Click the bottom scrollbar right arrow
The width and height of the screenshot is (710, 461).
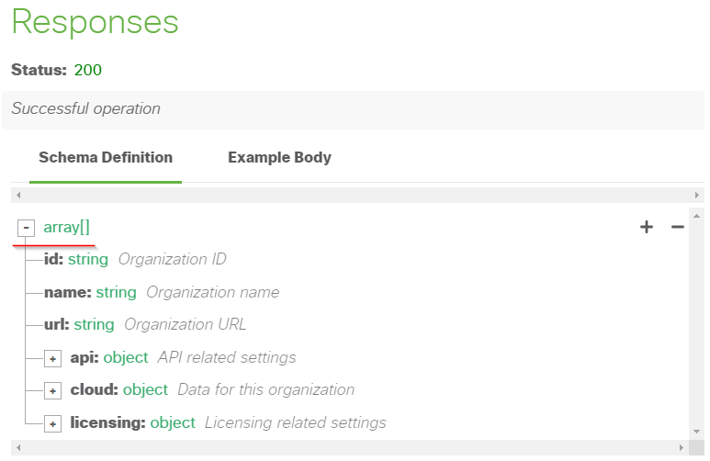point(681,447)
